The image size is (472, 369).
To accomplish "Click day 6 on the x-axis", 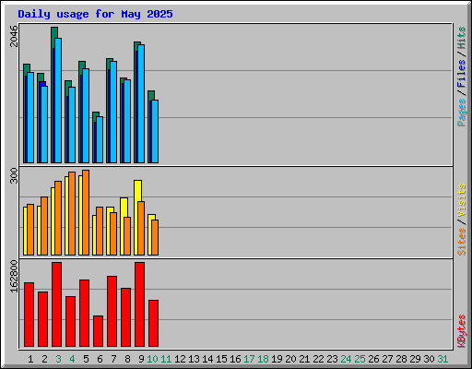I will coord(100,359).
